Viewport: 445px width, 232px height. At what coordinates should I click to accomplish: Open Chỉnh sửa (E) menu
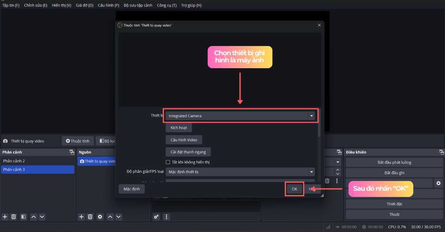click(x=36, y=5)
